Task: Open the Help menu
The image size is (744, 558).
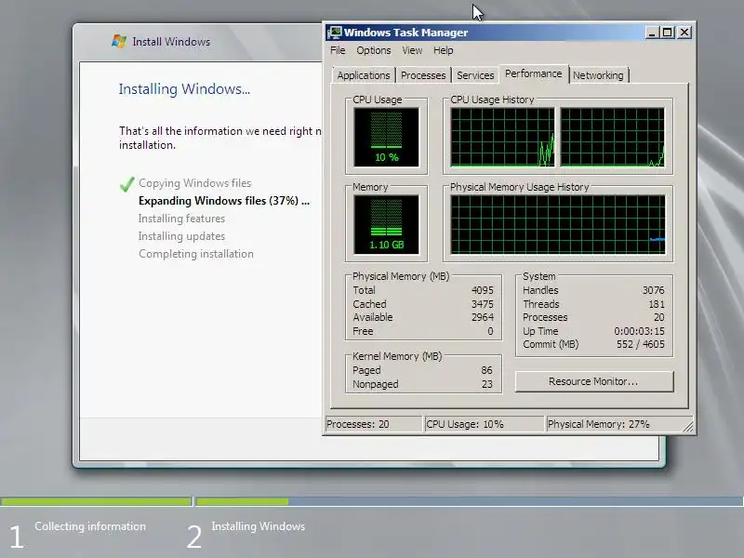Action: point(444,50)
